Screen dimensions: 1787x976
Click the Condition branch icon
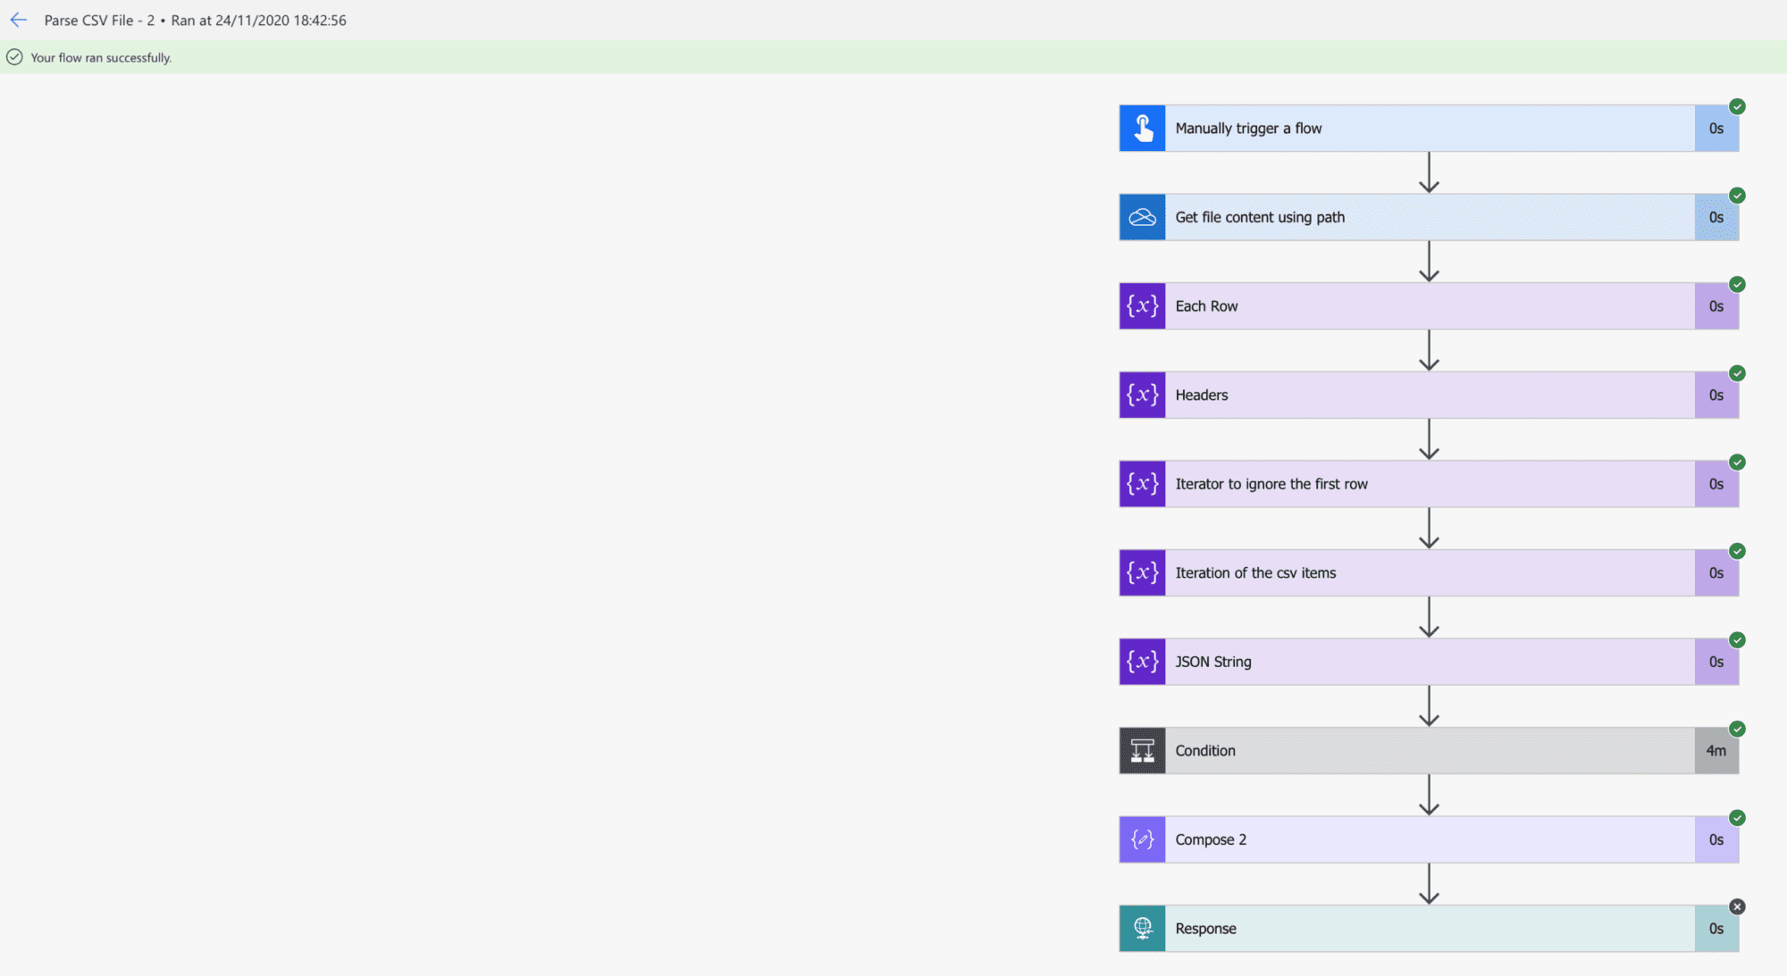(x=1142, y=750)
